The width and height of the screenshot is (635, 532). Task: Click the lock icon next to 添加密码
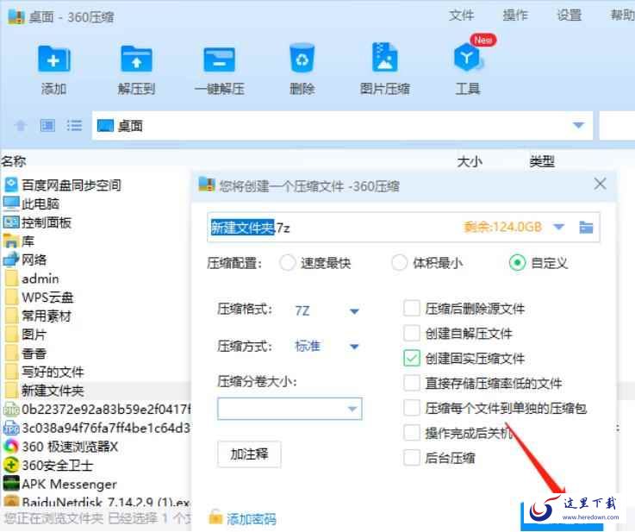click(215, 517)
